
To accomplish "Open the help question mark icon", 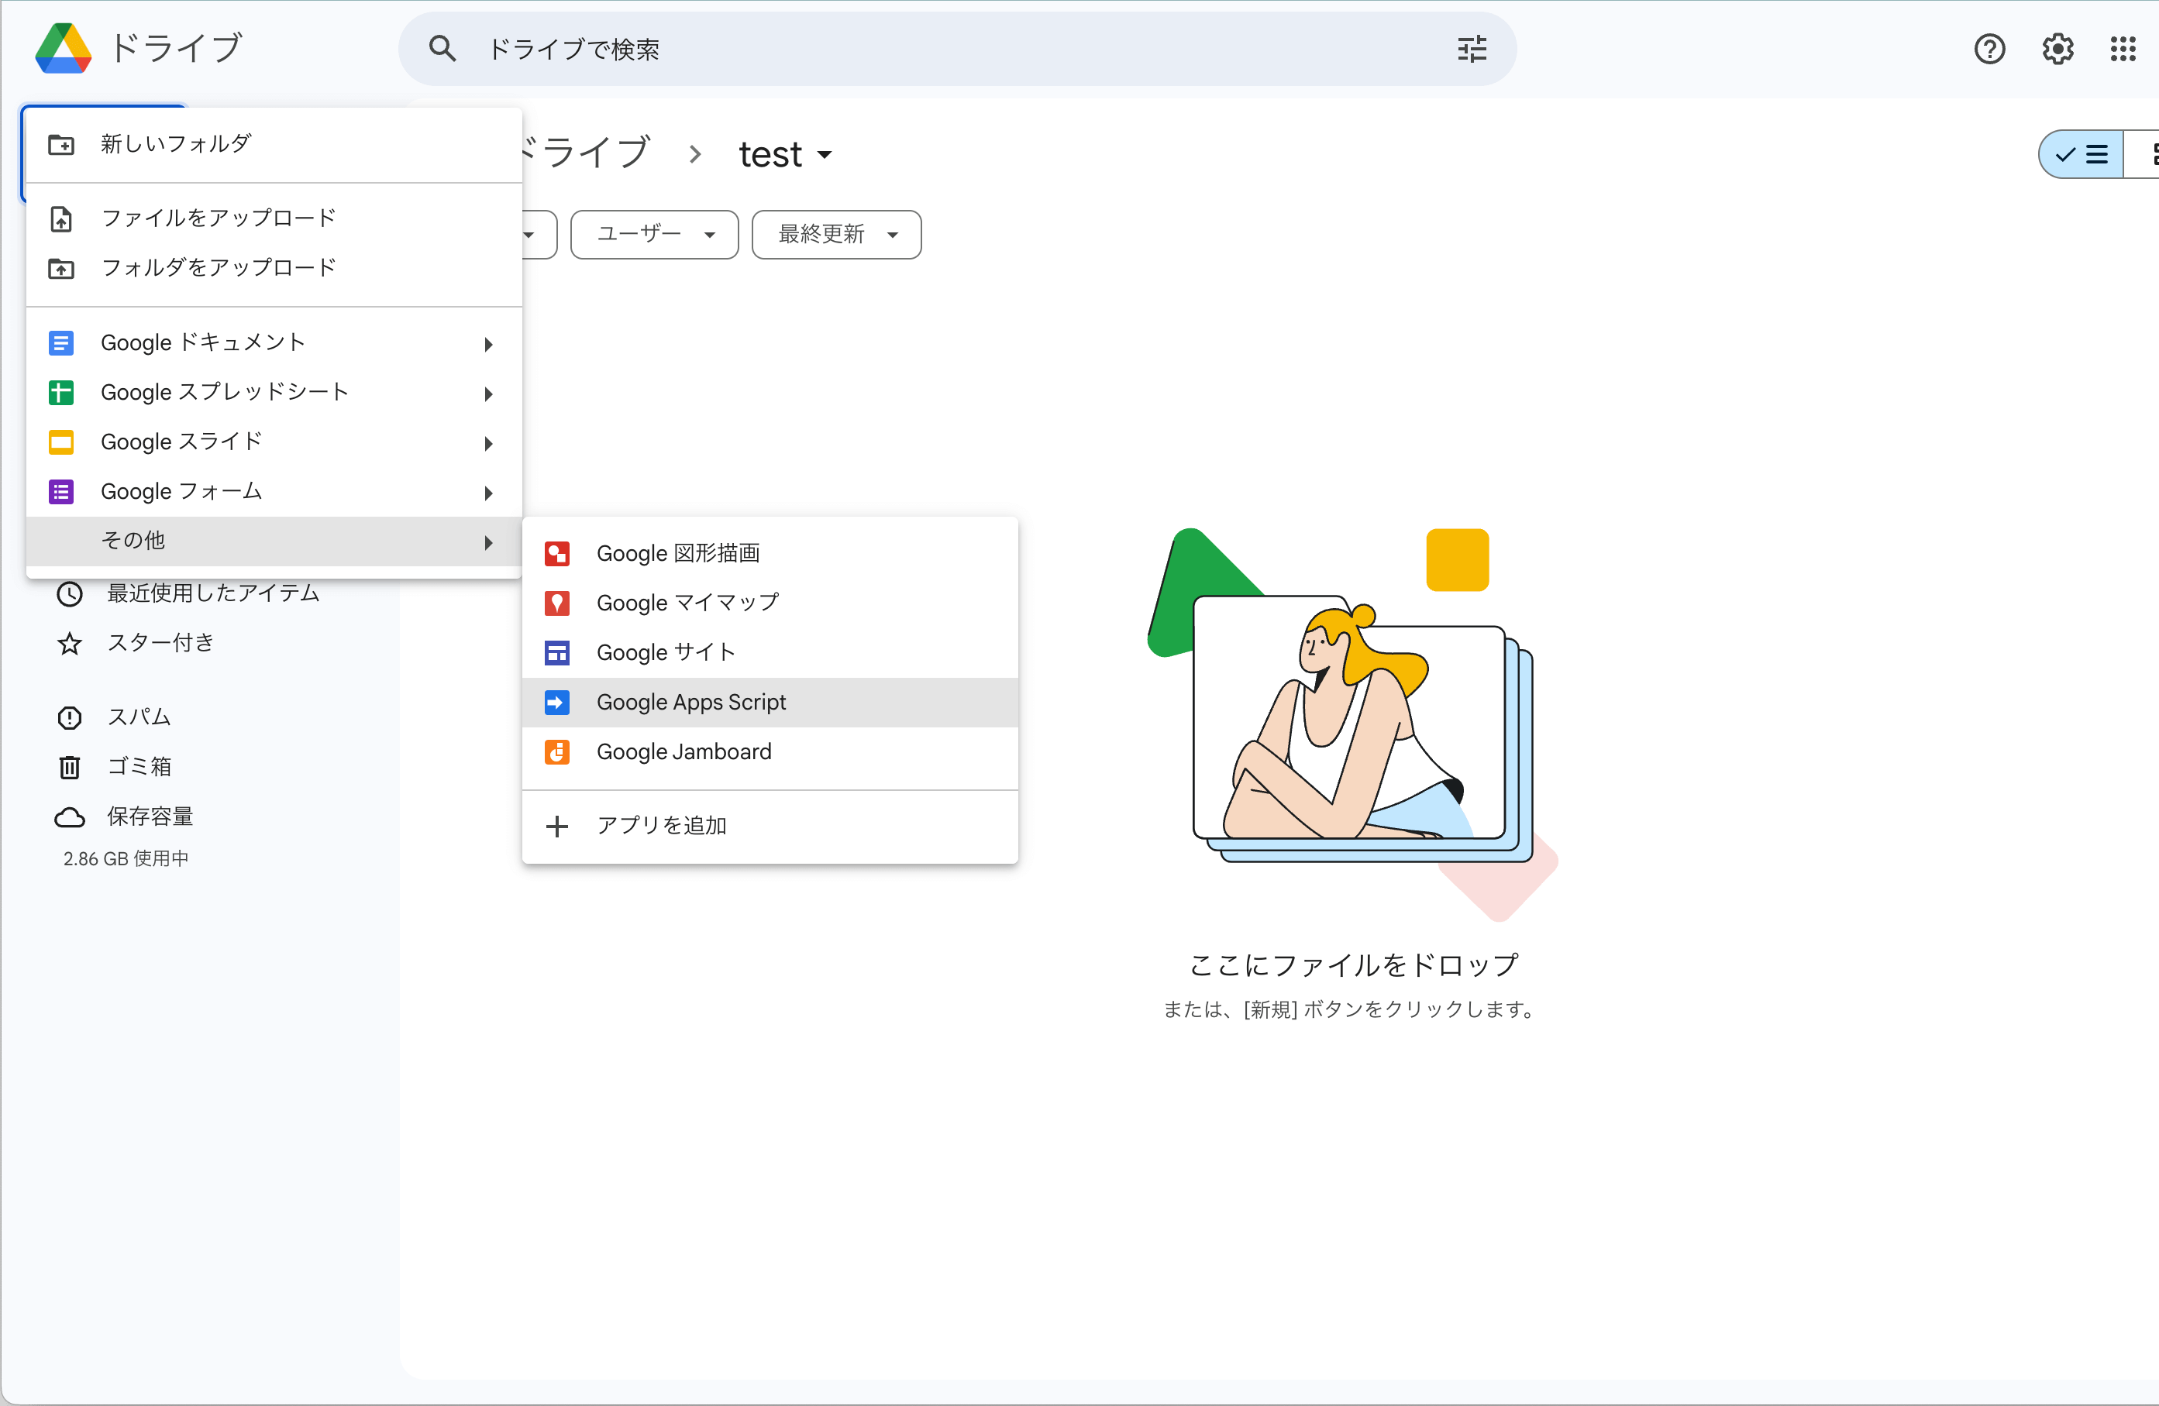I will coord(1989,49).
